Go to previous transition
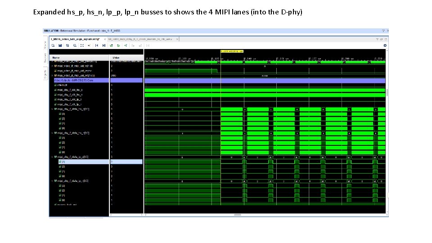This screenshot has width=432, height=243. click(x=111, y=45)
